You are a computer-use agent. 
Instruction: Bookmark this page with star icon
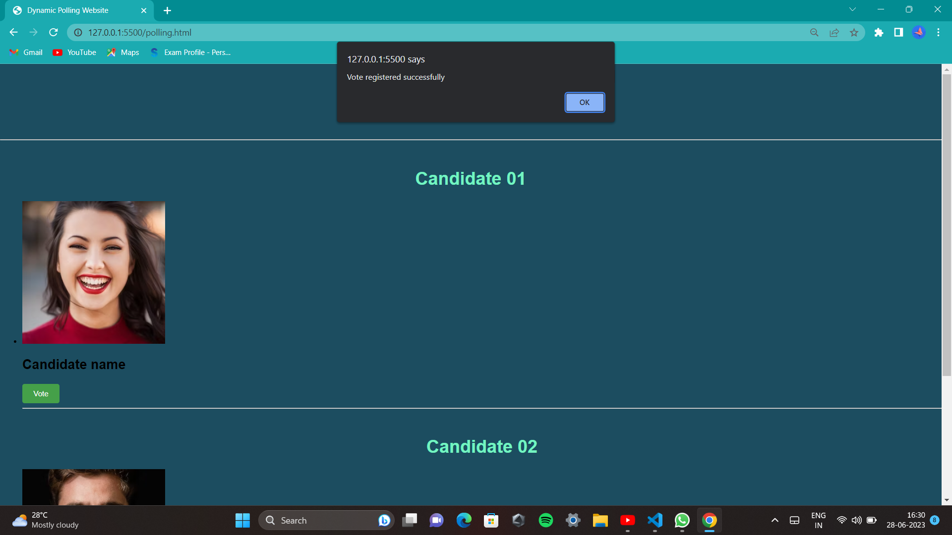854,32
